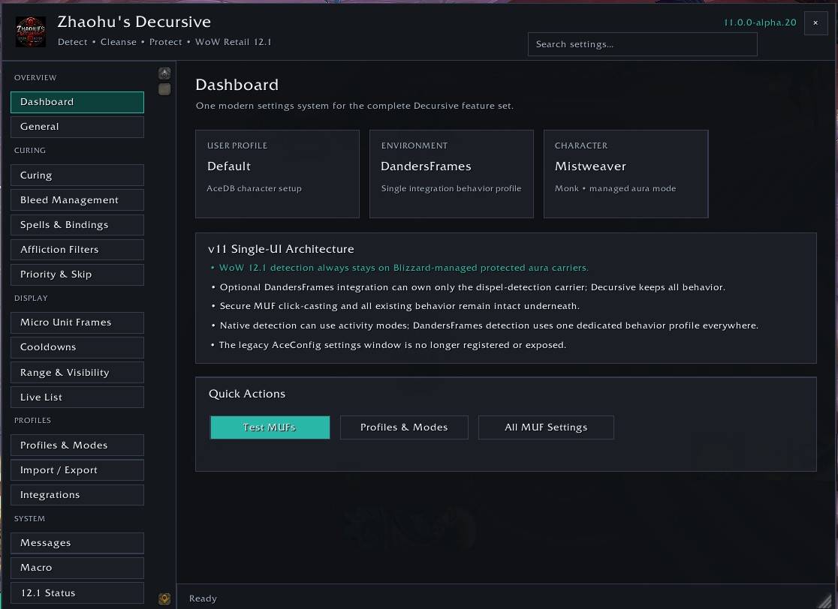Show Micro Unit Frames settings

click(x=77, y=322)
